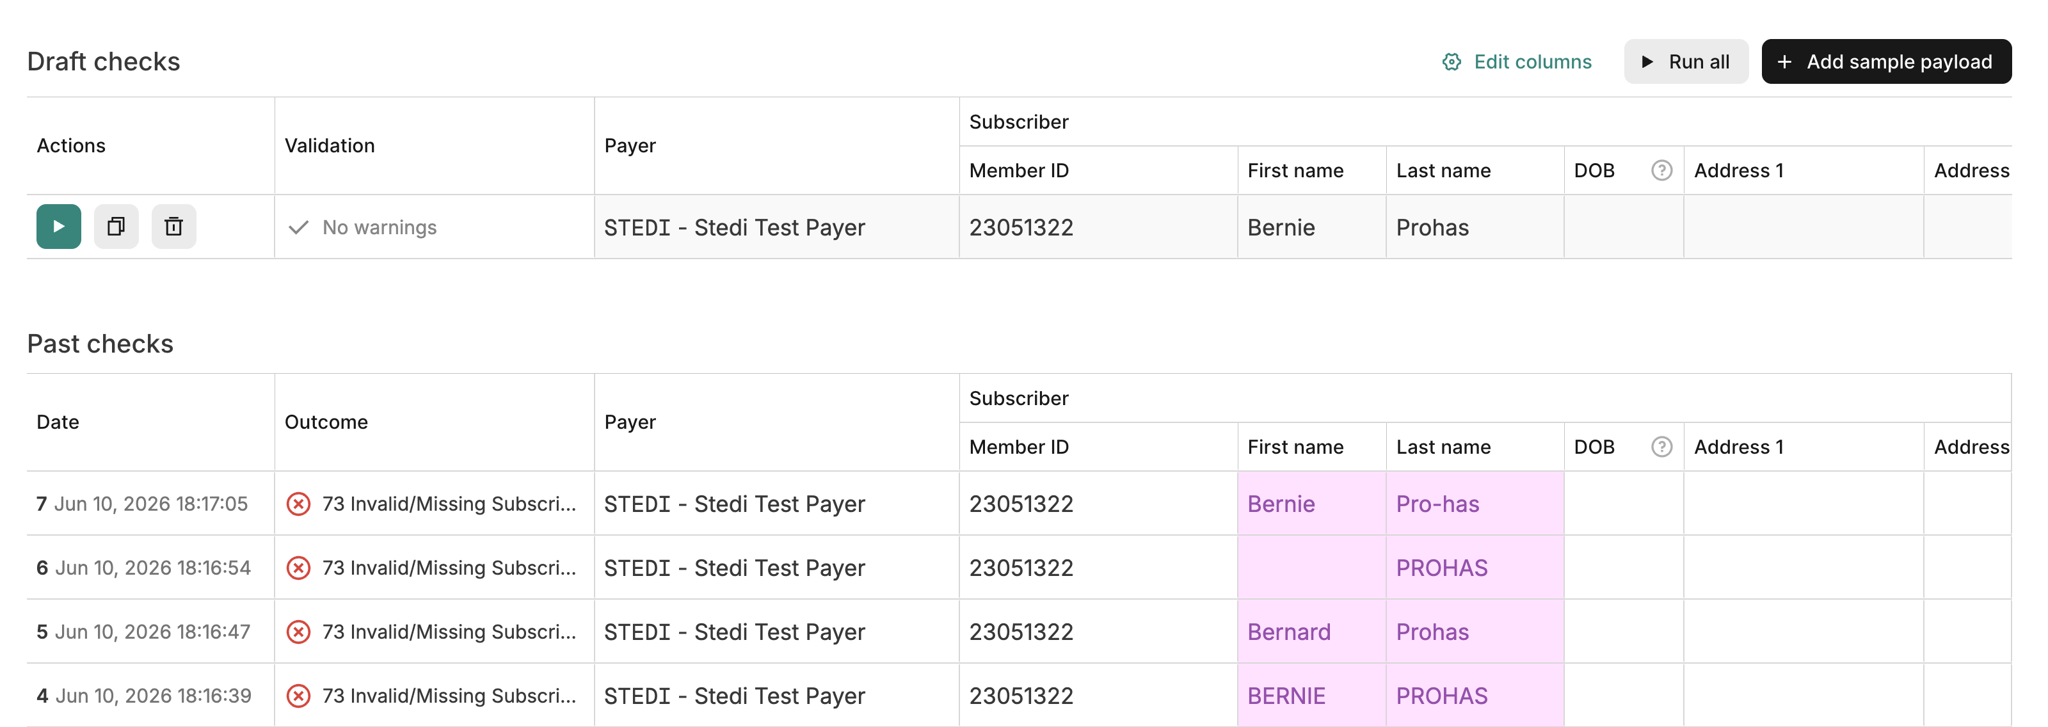Delete the draft check with the trash icon
This screenshot has height=727, width=2048.
174,227
